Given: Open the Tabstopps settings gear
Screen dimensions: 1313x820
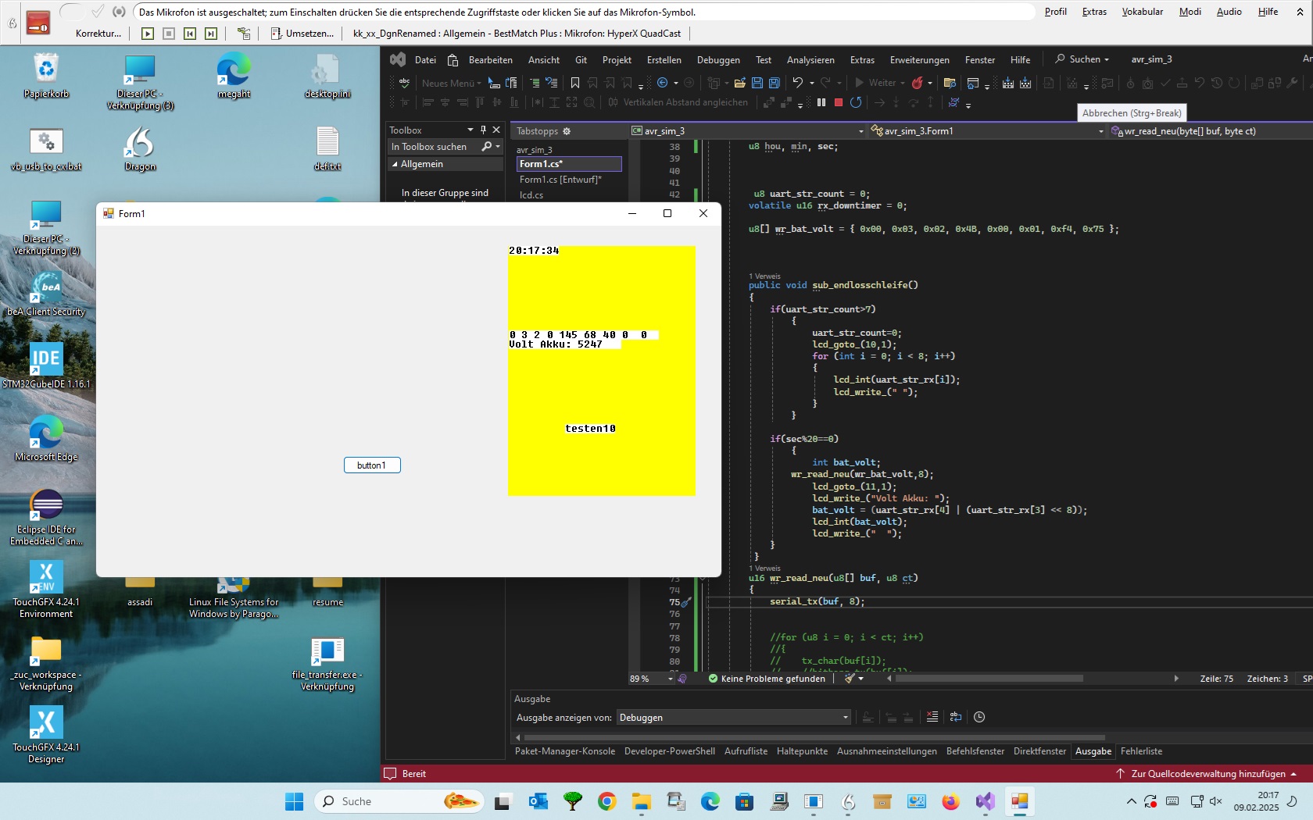Looking at the screenshot, I should pyautogui.click(x=567, y=131).
